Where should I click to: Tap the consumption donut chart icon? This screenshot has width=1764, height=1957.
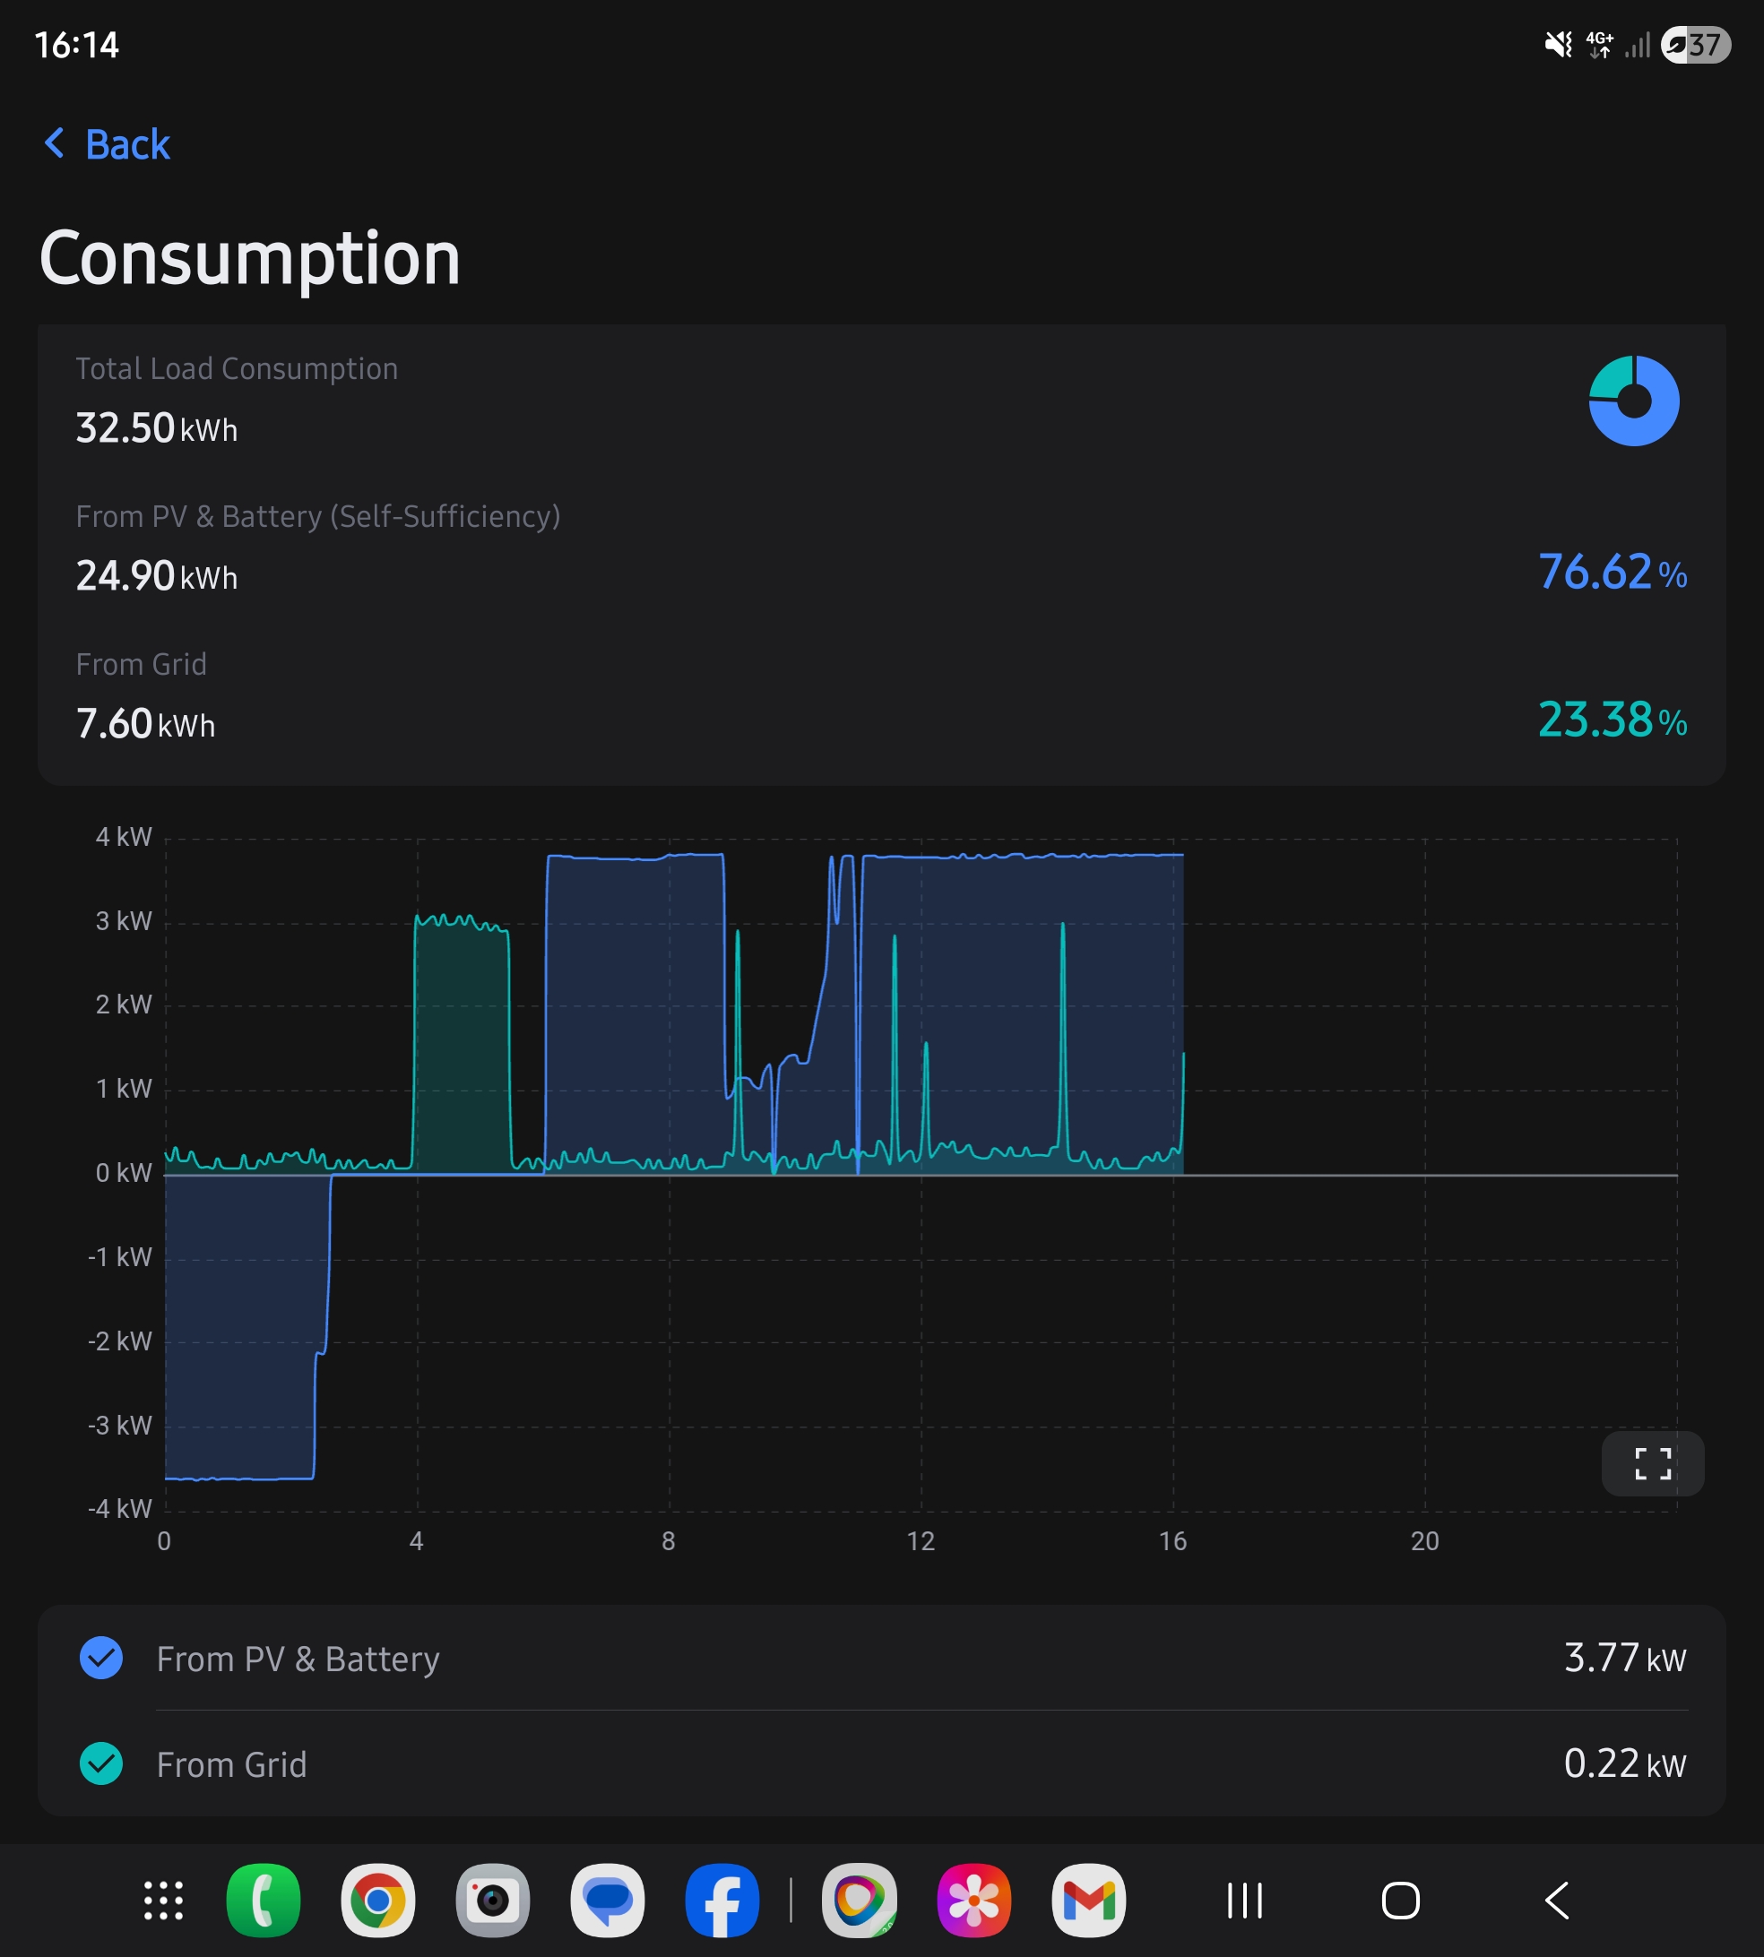tap(1634, 401)
